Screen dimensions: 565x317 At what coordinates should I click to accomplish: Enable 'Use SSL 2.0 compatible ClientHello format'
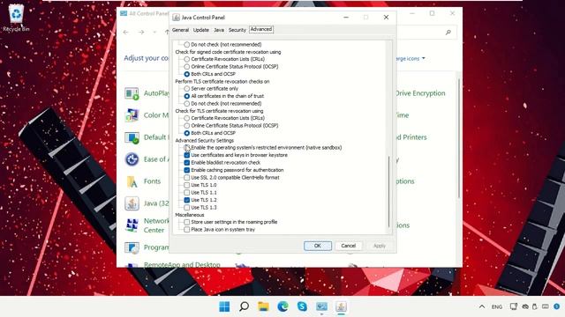pos(186,178)
